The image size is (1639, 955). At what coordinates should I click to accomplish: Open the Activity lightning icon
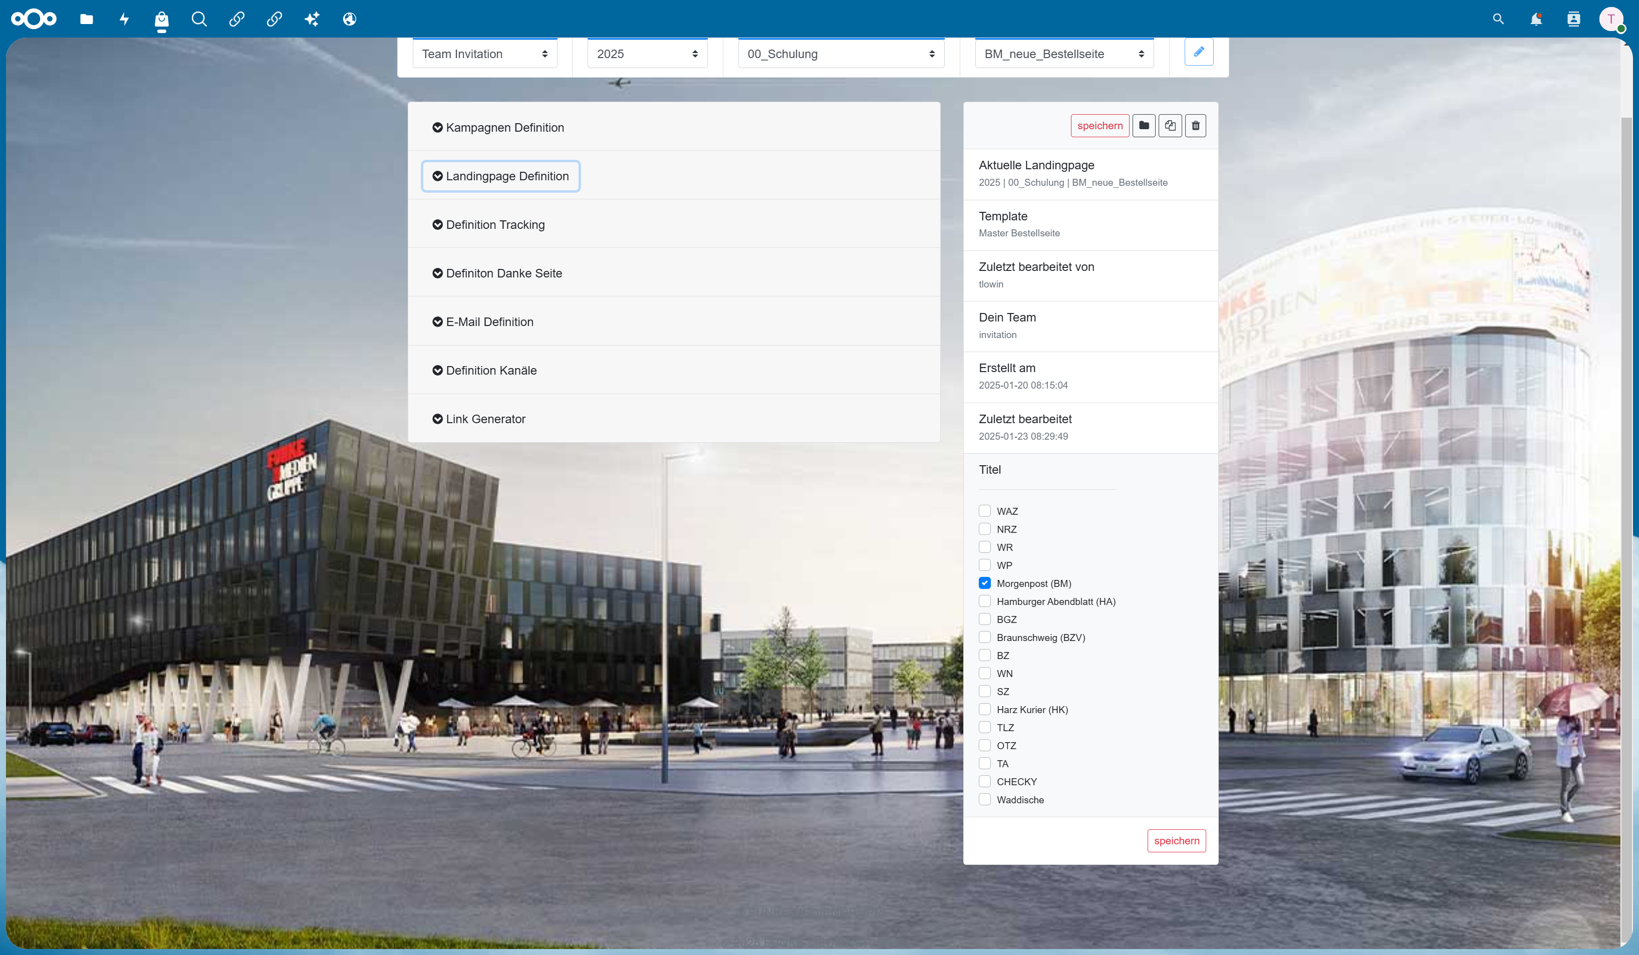click(x=124, y=19)
